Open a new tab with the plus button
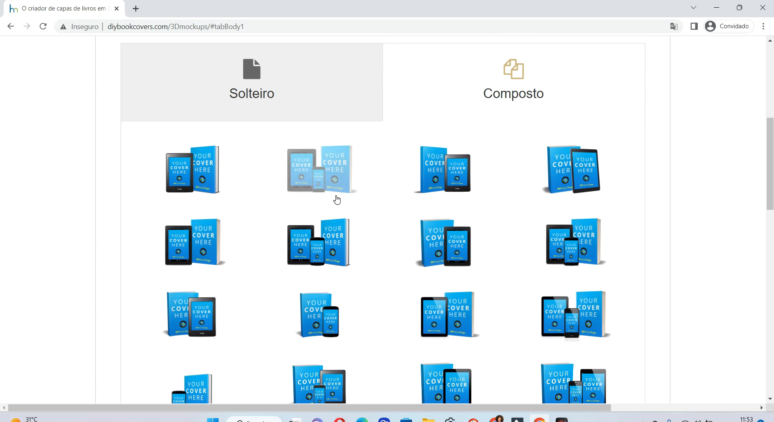 coord(136,8)
